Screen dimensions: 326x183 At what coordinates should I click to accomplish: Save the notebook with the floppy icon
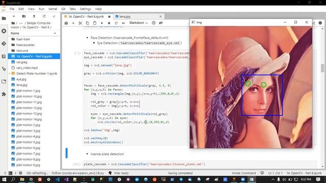point(66,23)
